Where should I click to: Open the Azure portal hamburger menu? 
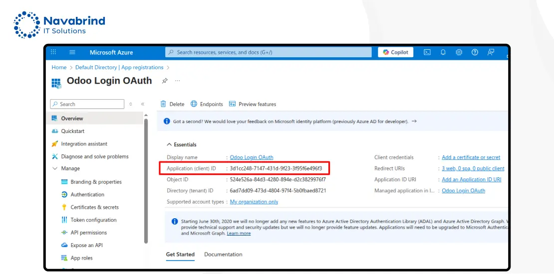pyautogui.click(x=72, y=52)
